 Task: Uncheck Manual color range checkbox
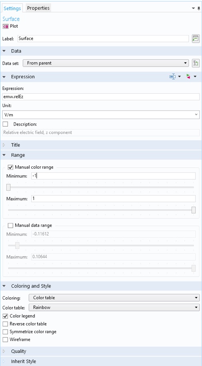coord(10,167)
